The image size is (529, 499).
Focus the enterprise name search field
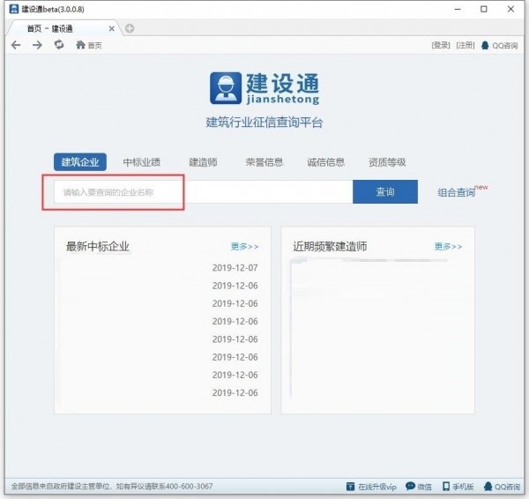click(x=204, y=192)
